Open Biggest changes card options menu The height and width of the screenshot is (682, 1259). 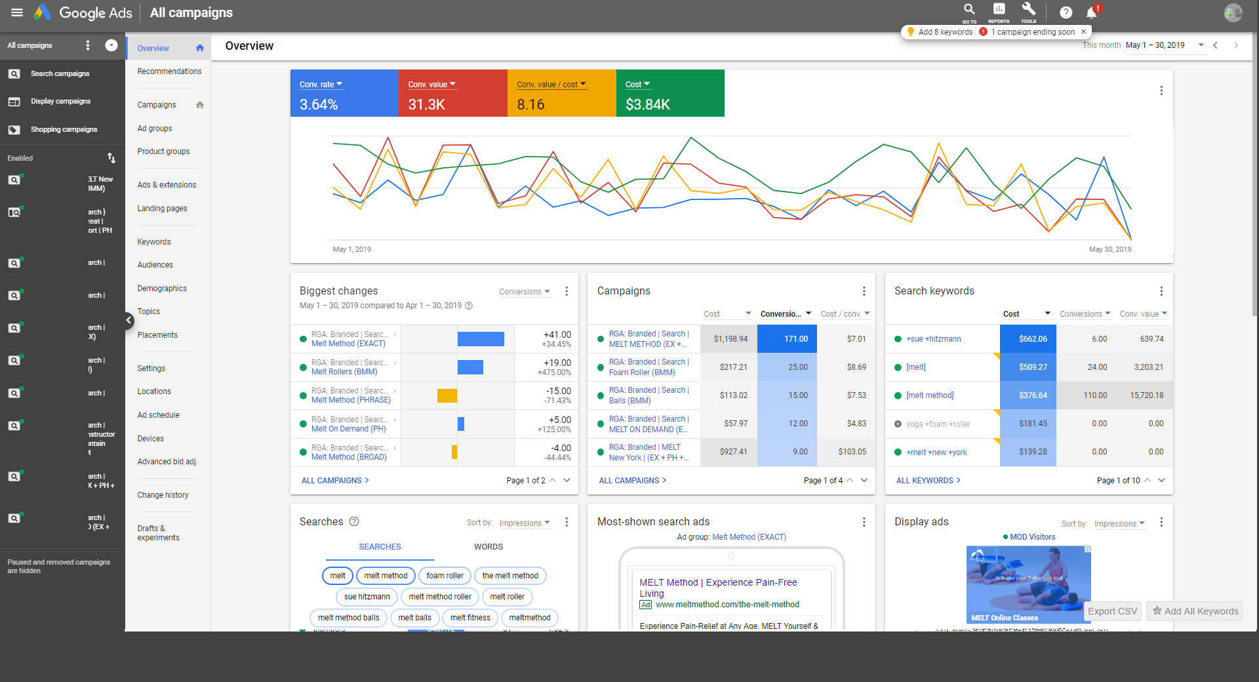[x=567, y=291]
